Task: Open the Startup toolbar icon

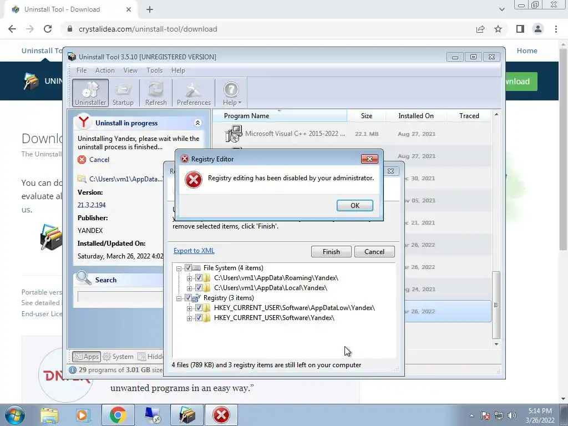Action: coord(123,93)
